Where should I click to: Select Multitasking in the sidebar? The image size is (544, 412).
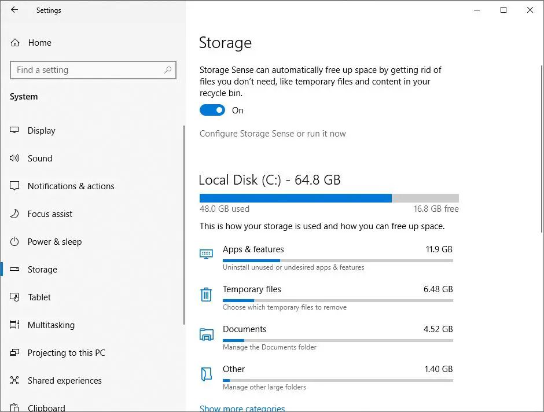51,325
